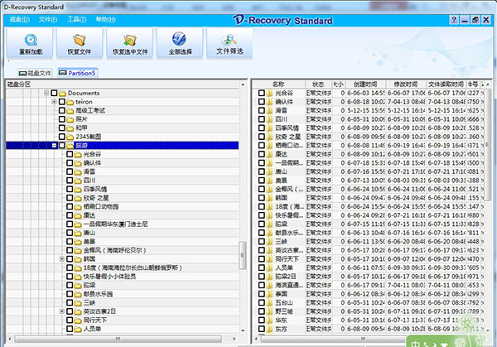Click the 恢复文件 recover files toolbar icon
497x347 pixels.
80,40
